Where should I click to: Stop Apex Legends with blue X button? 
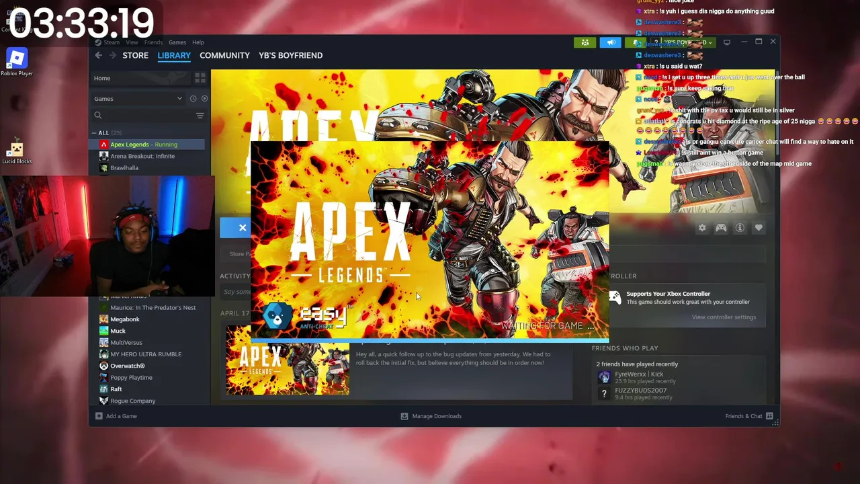click(235, 228)
